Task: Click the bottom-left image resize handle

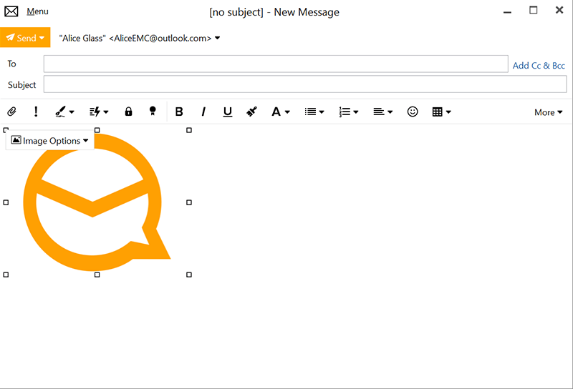Action: [x=6, y=275]
